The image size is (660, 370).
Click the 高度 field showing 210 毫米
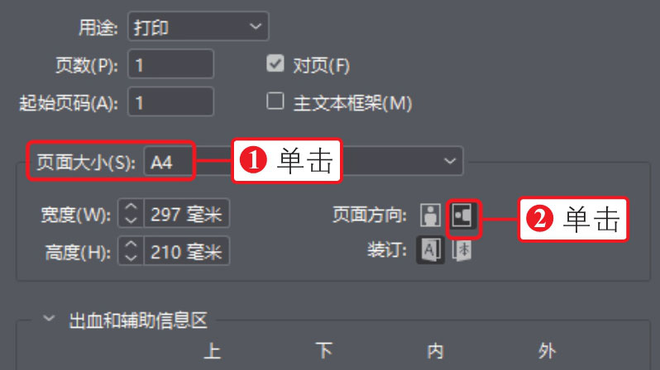pos(187,251)
